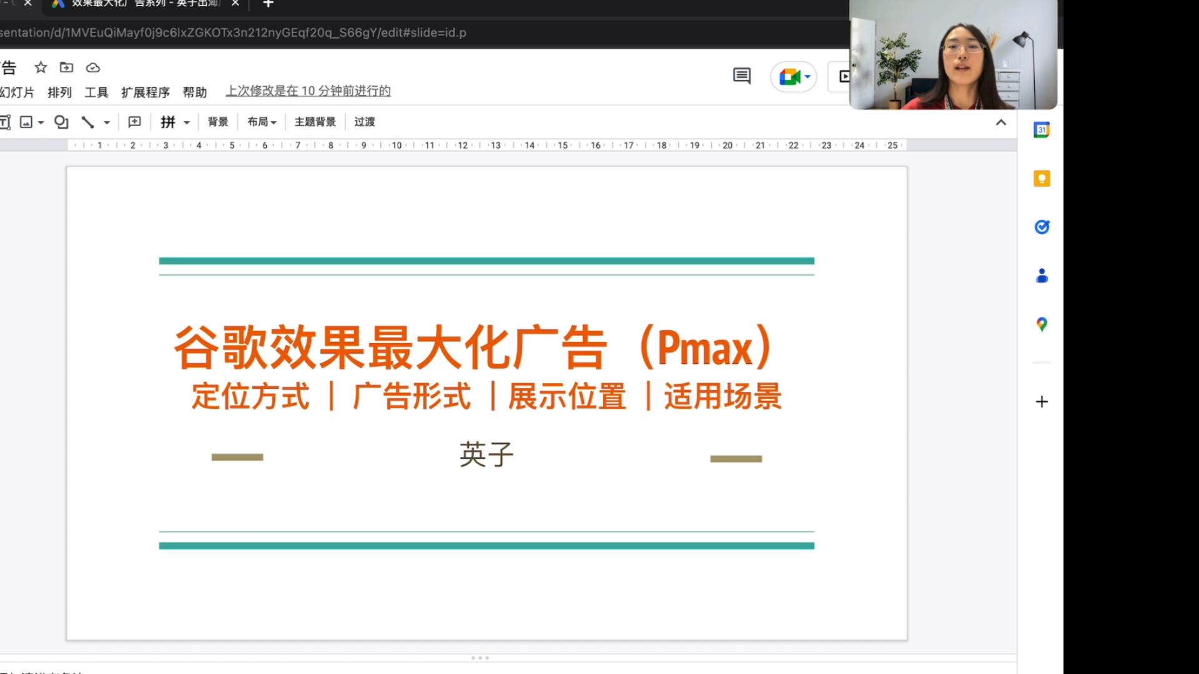Click the 主题背景 button

[315, 122]
